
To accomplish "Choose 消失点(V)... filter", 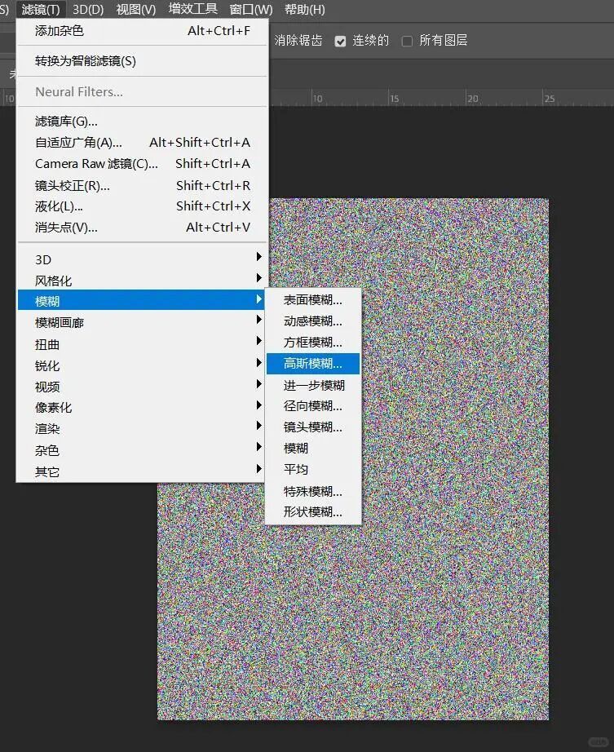I will pyautogui.click(x=142, y=228).
